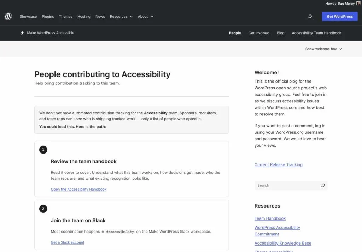
Task: Open Current Release Tracking link
Action: click(x=279, y=164)
